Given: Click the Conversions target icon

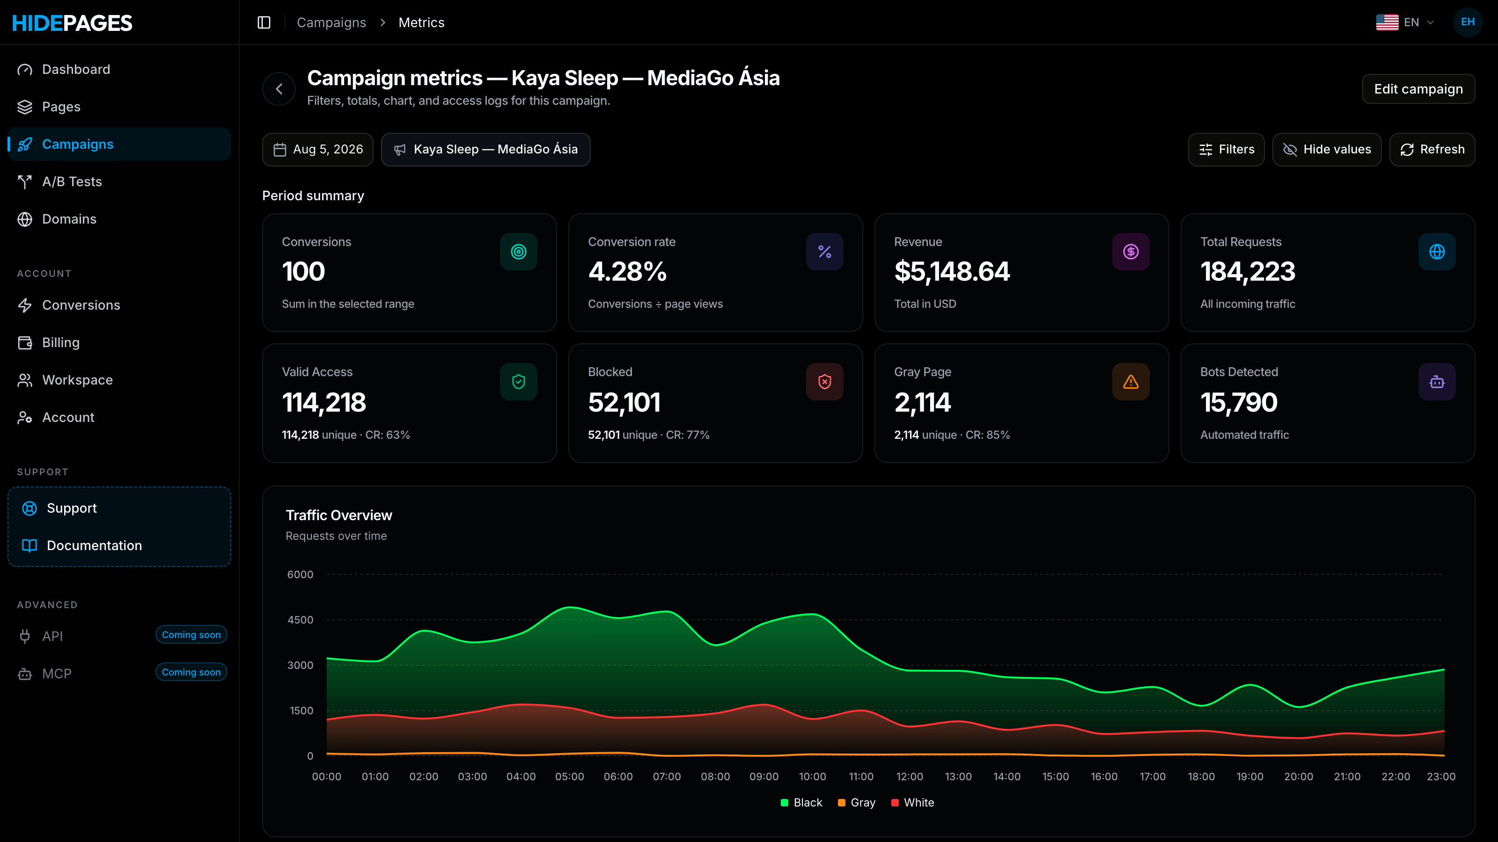Looking at the screenshot, I should point(518,252).
